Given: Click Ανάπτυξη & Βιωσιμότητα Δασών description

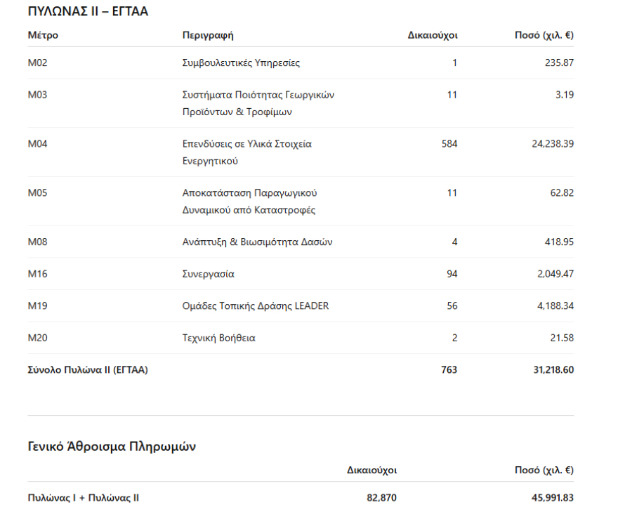Looking at the screenshot, I should tap(257, 242).
